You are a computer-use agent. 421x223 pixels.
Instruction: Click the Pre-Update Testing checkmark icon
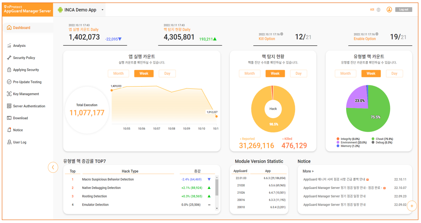(9, 82)
